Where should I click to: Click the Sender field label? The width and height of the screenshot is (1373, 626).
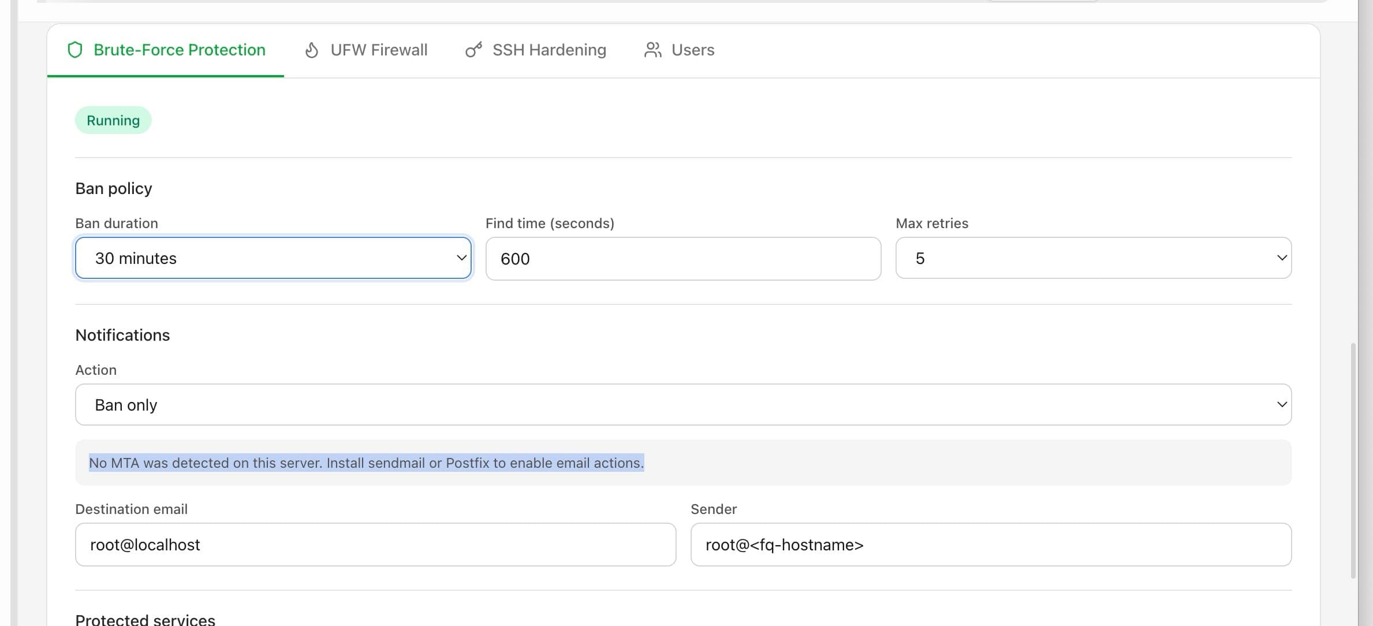(714, 509)
